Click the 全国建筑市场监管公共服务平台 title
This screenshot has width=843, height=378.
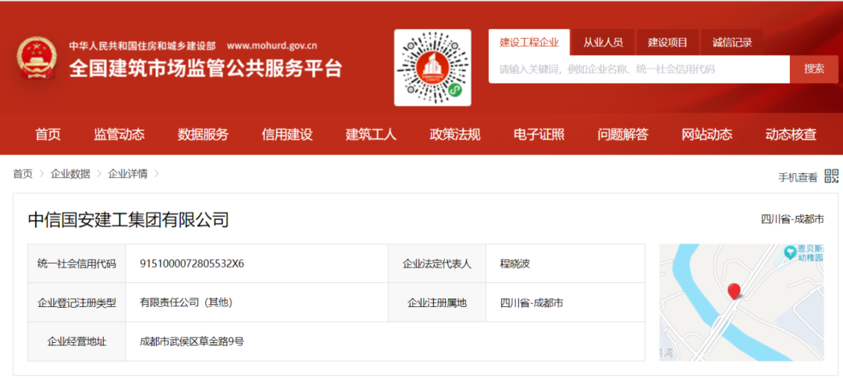pyautogui.click(x=205, y=68)
